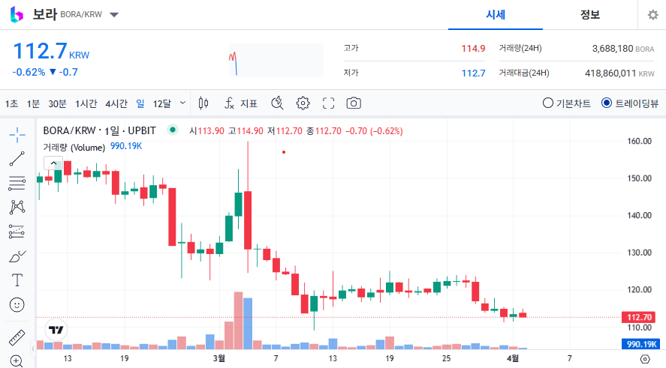Click the 거래량 (Volume) indicator label
The height and width of the screenshot is (368, 666).
pos(74,148)
